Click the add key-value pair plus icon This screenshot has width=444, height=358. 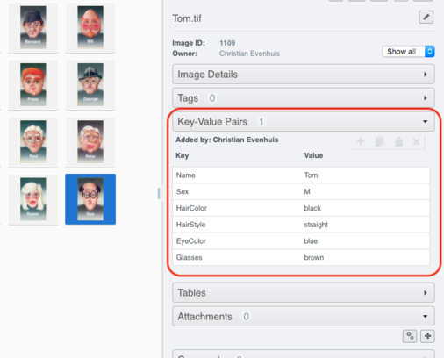click(361, 141)
